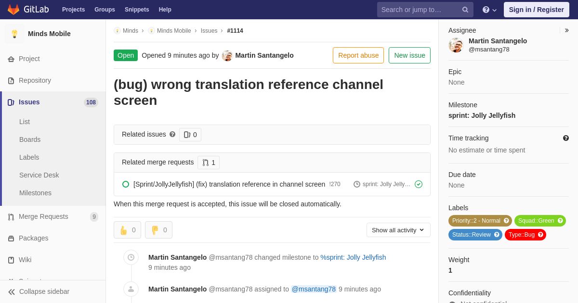
Task: Click the Martin Santangelo author name link
Action: 264,55
